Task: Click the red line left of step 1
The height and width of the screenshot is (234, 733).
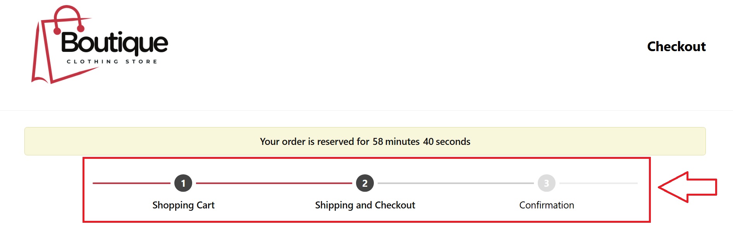Action: (131, 183)
